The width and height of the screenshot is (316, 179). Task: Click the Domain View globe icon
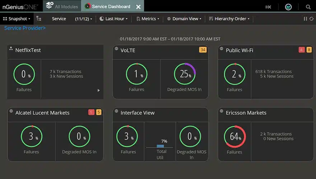pos(169,19)
